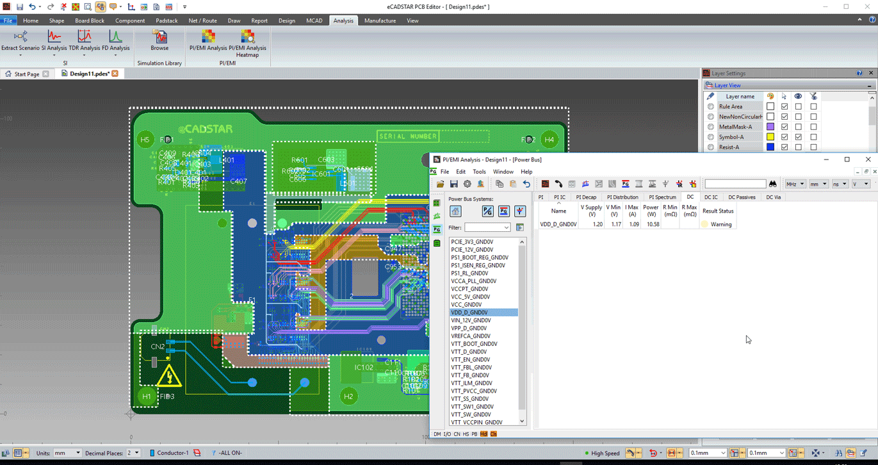Screen dimensions: 878x465
Task: Click the Name column header
Action: pyautogui.click(x=558, y=211)
